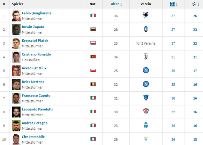Screen dimensions: 203x145
Task: Sort by goals scored ball icon
Action: pos(195,4)
